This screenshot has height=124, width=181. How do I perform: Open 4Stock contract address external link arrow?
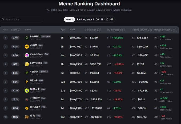click(40, 75)
